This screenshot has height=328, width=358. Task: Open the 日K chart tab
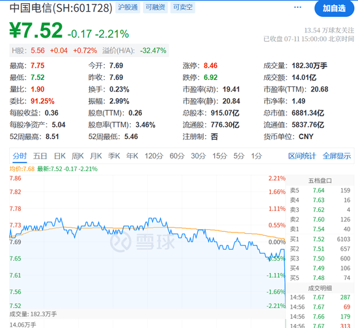tap(60, 156)
